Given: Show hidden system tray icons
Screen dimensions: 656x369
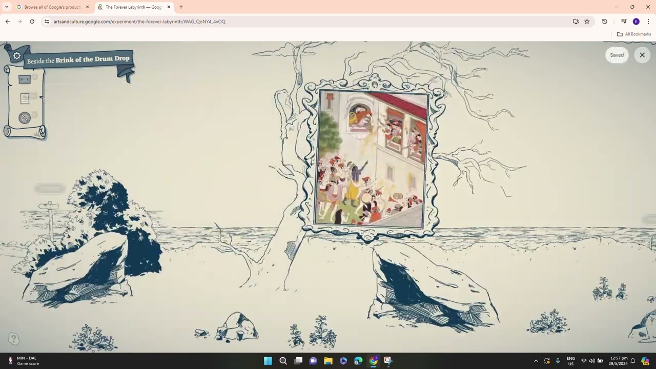Looking at the screenshot, I should (536, 361).
